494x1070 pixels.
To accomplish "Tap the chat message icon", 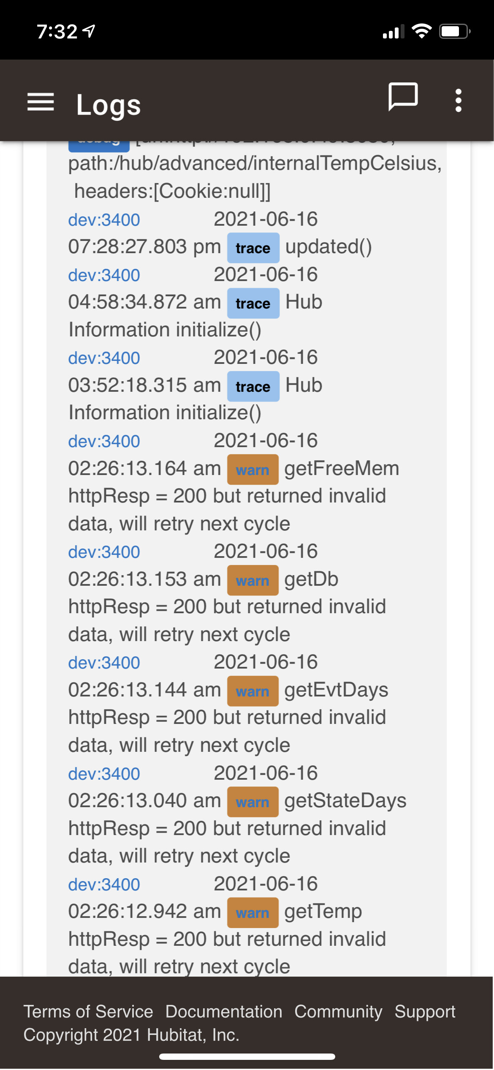I will coord(403,97).
